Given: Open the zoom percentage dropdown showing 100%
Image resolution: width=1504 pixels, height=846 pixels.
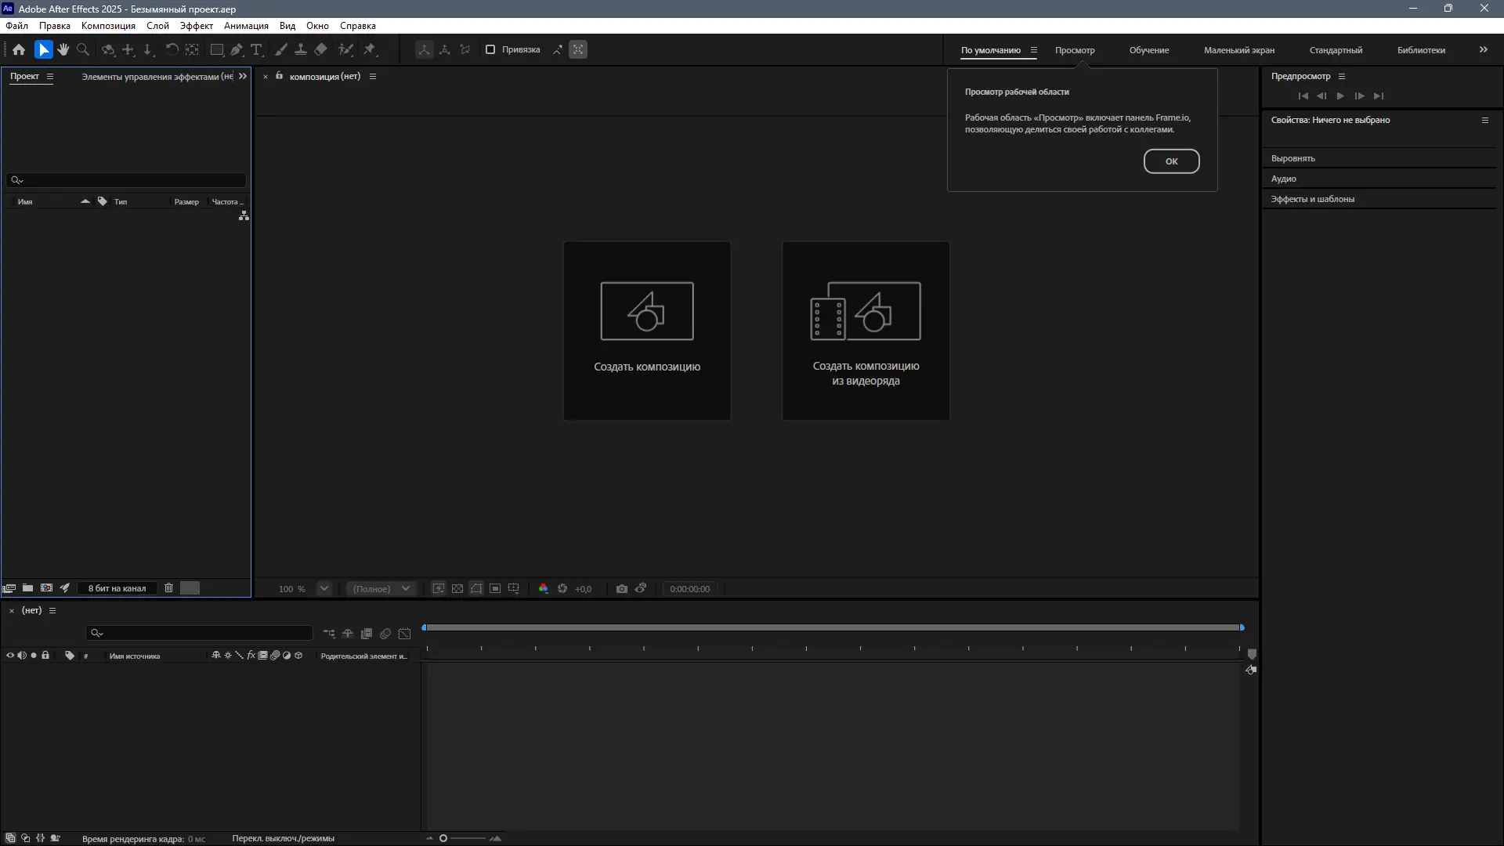Looking at the screenshot, I should 324,588.
